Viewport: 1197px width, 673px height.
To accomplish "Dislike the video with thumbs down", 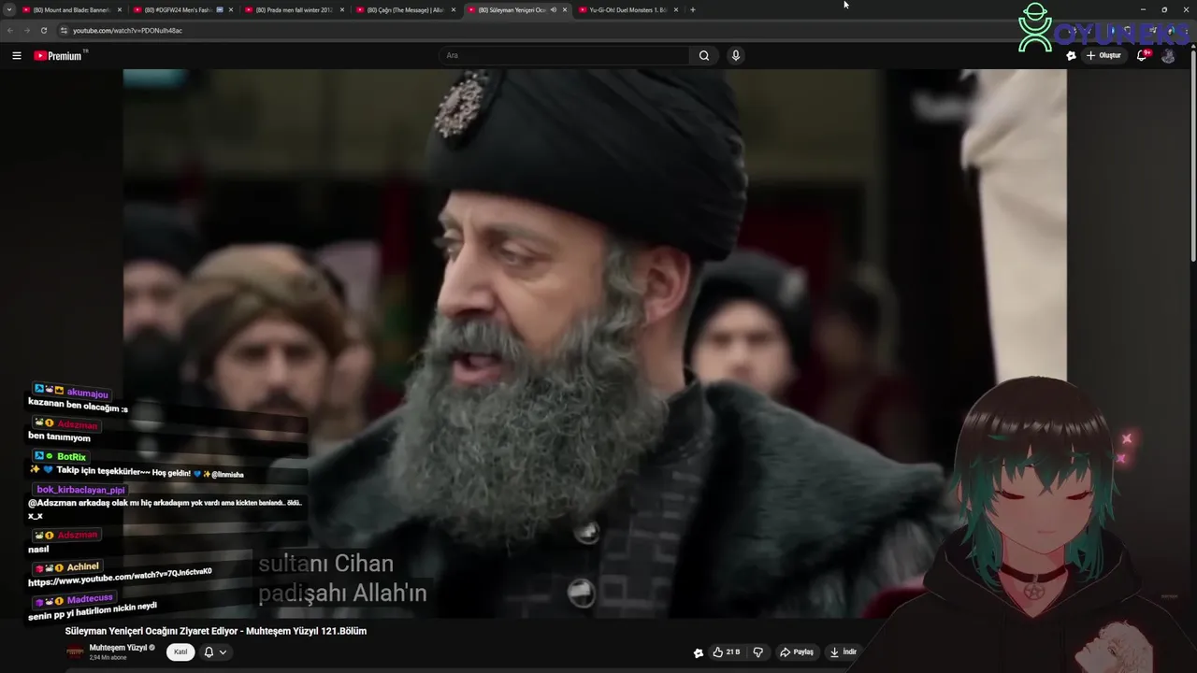I will tap(758, 652).
